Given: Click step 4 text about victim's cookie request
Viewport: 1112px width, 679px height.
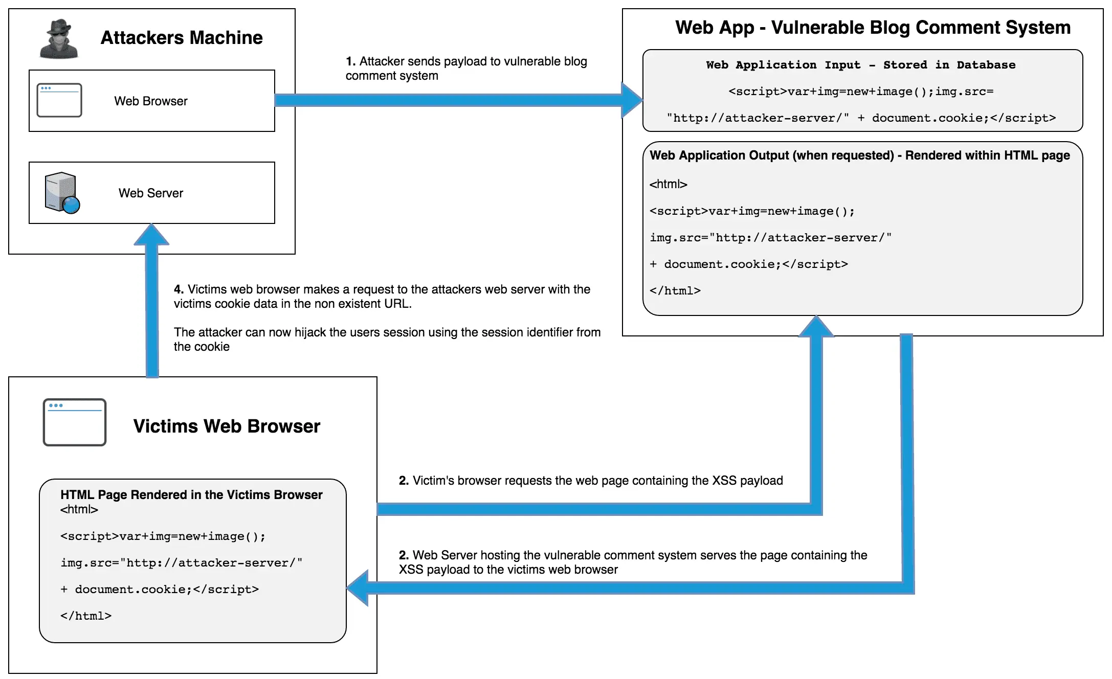Looking at the screenshot, I should pos(382,297).
